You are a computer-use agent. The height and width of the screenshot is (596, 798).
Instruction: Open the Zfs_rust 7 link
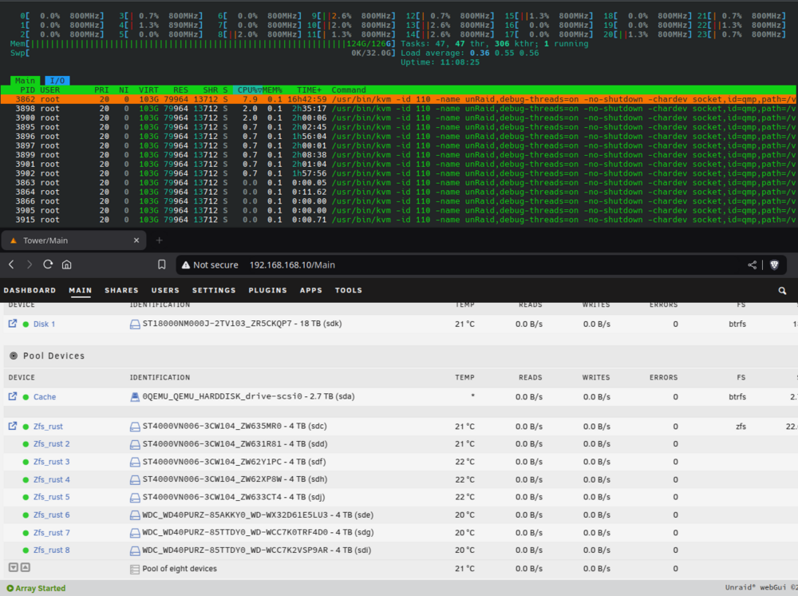[51, 533]
